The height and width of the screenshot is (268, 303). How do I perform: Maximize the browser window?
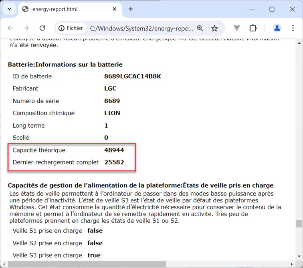pos(272,9)
